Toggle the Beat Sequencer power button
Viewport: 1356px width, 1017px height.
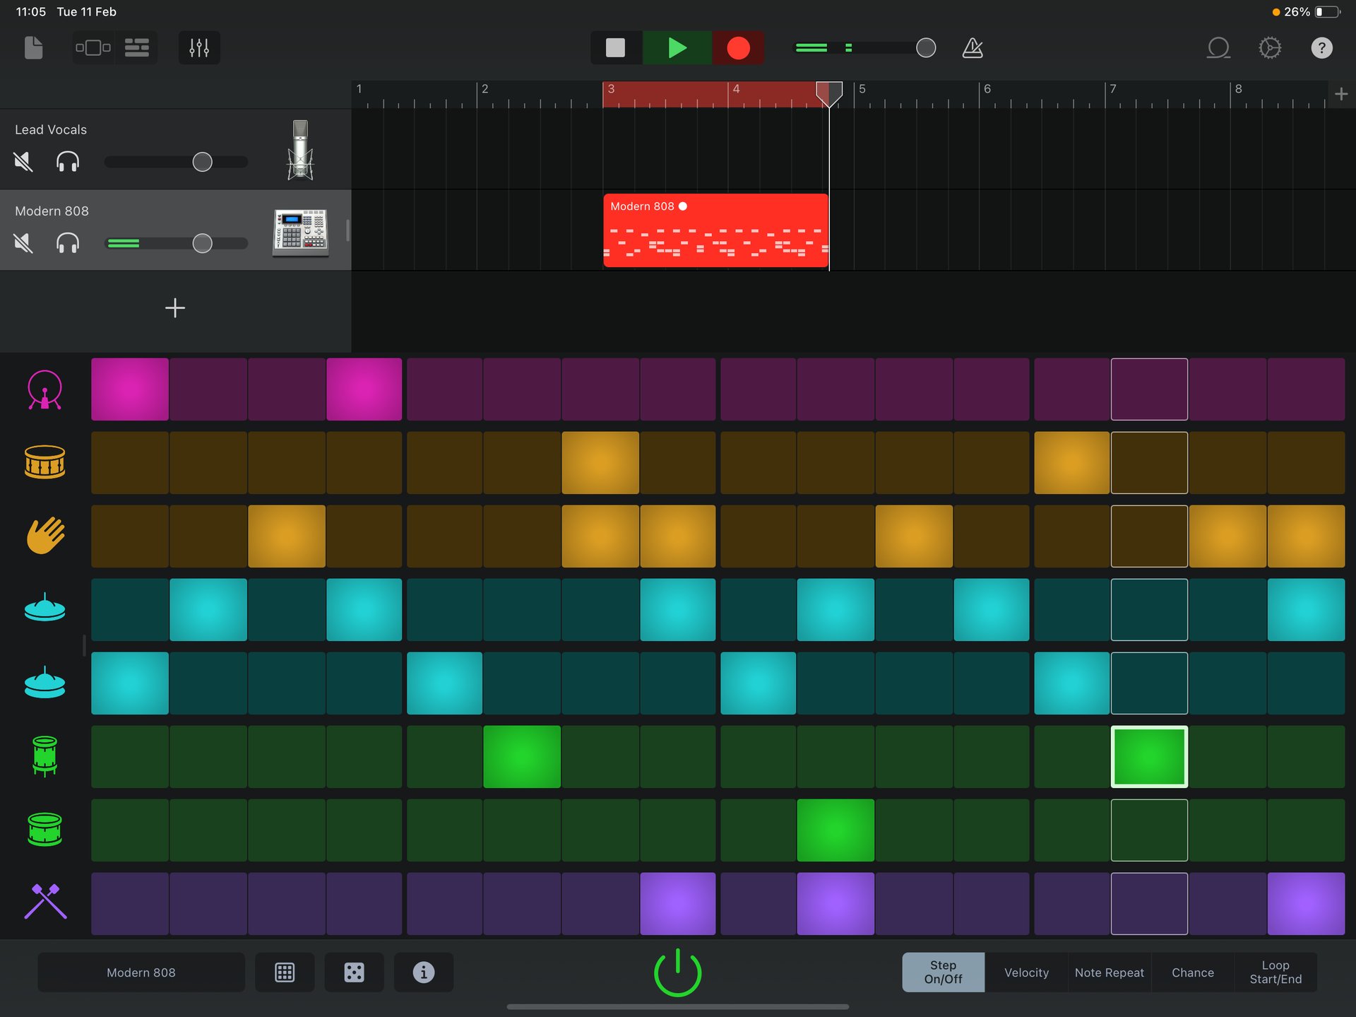pos(677,972)
